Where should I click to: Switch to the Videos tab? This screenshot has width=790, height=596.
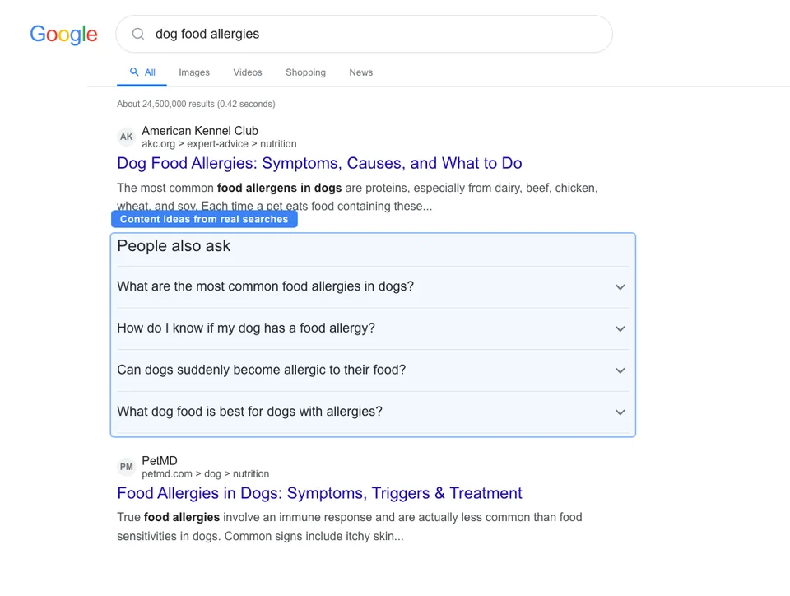(248, 72)
